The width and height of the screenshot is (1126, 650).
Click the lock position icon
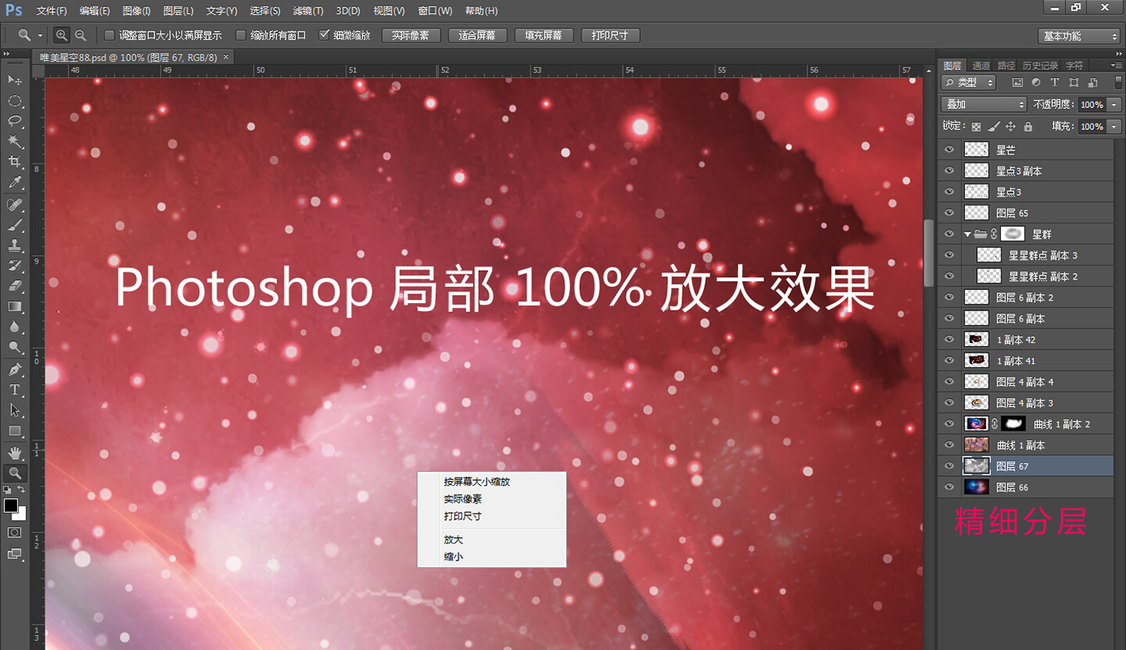click(x=1011, y=127)
